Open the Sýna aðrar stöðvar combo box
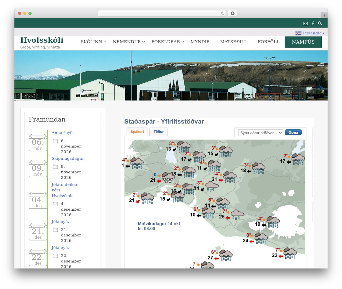The height and width of the screenshot is (289, 342). click(x=261, y=133)
